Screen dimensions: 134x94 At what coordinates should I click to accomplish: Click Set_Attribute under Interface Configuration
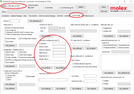click(x=60, y=68)
